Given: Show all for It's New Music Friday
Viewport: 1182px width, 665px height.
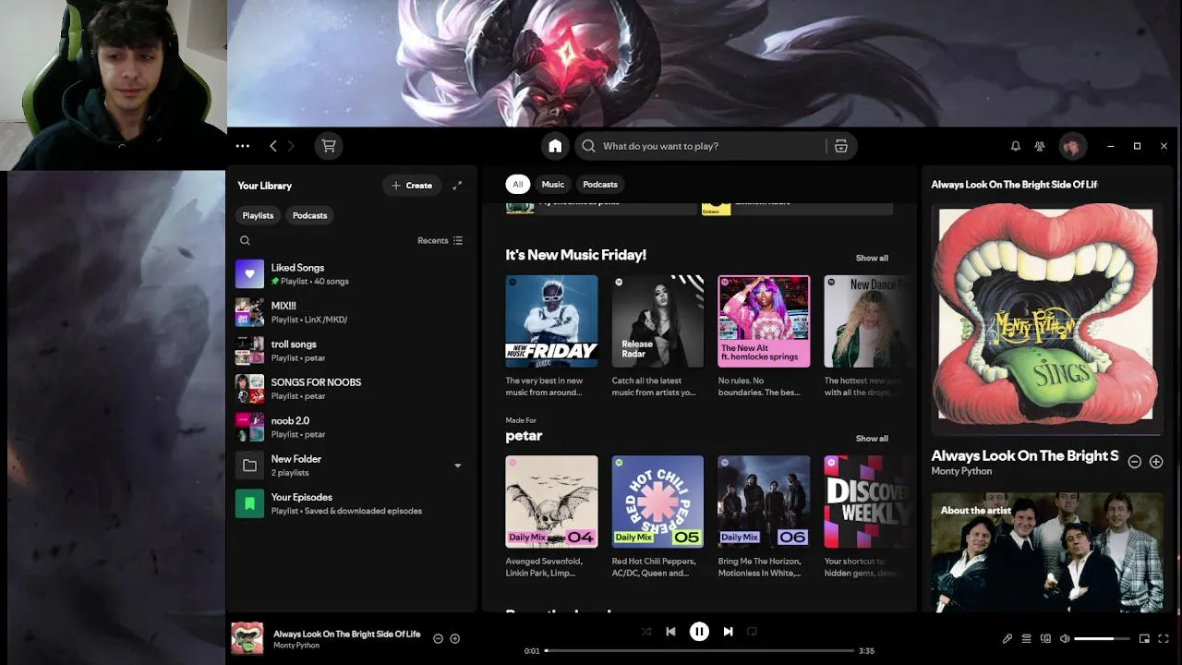Looking at the screenshot, I should click(872, 259).
